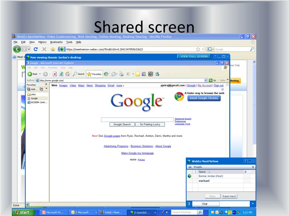Screen dimensions: 289x216
Task: Click Add to Favorites in Favorites pane
Action: (x=32, y=89)
